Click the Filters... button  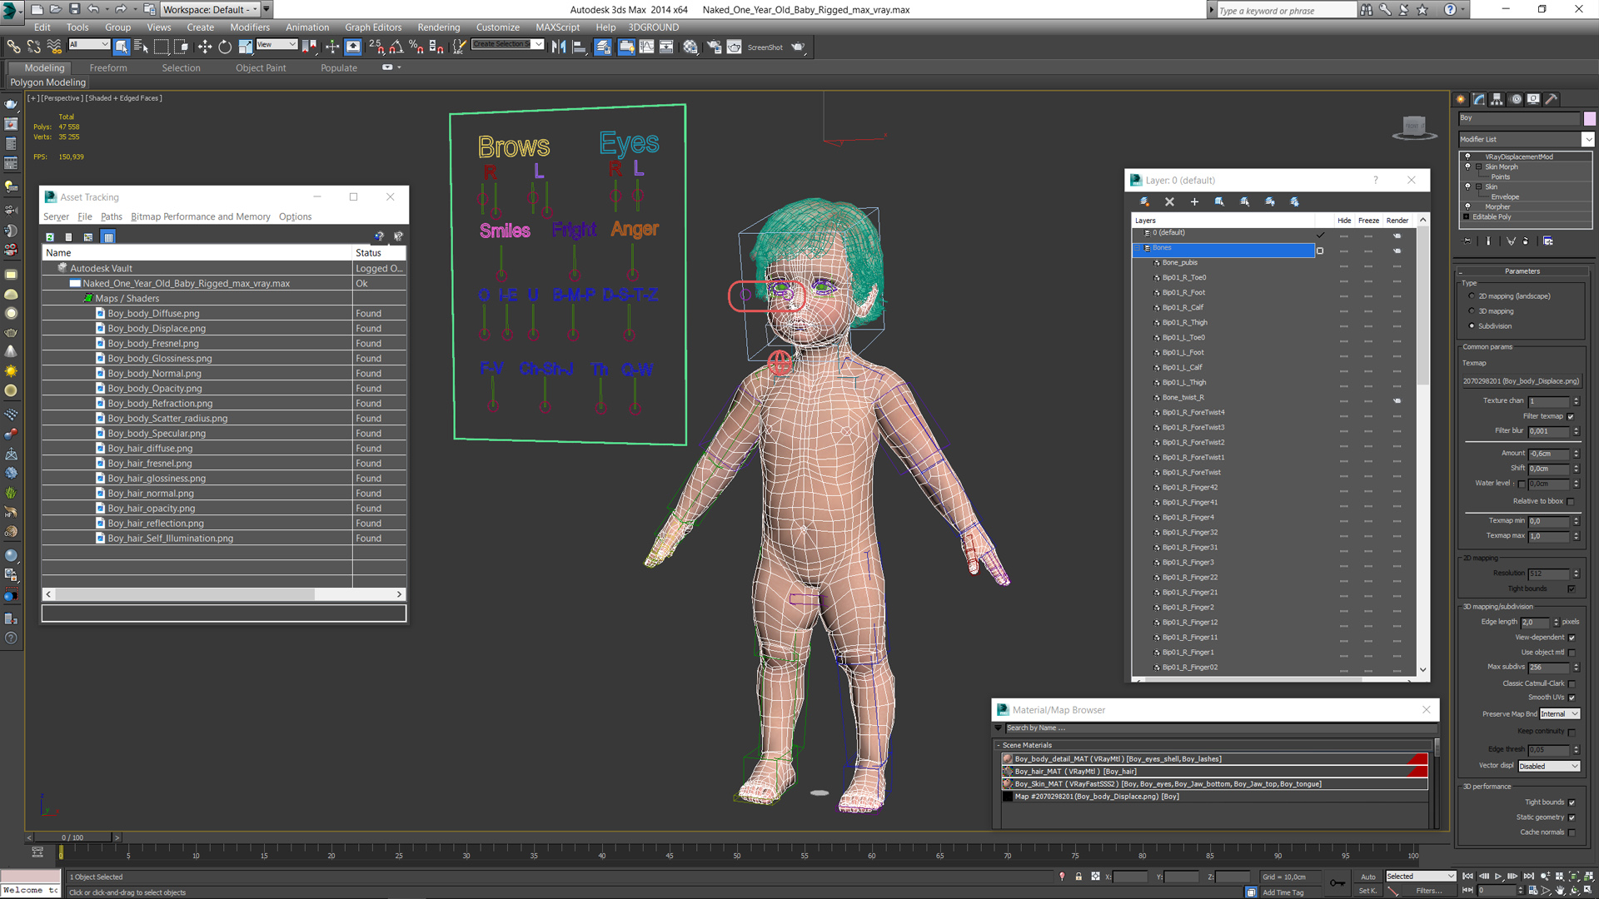coord(1430,891)
